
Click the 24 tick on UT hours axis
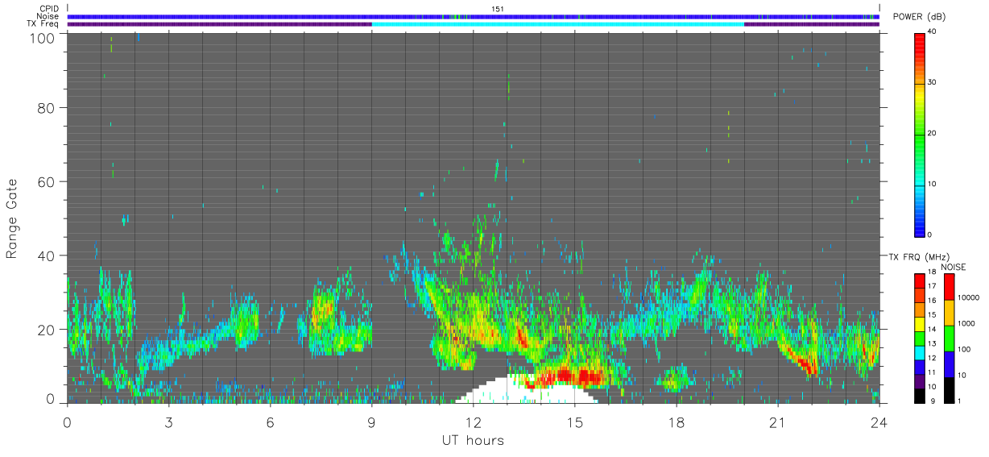(x=879, y=422)
